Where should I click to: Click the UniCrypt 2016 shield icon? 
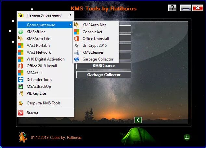tap(77, 46)
